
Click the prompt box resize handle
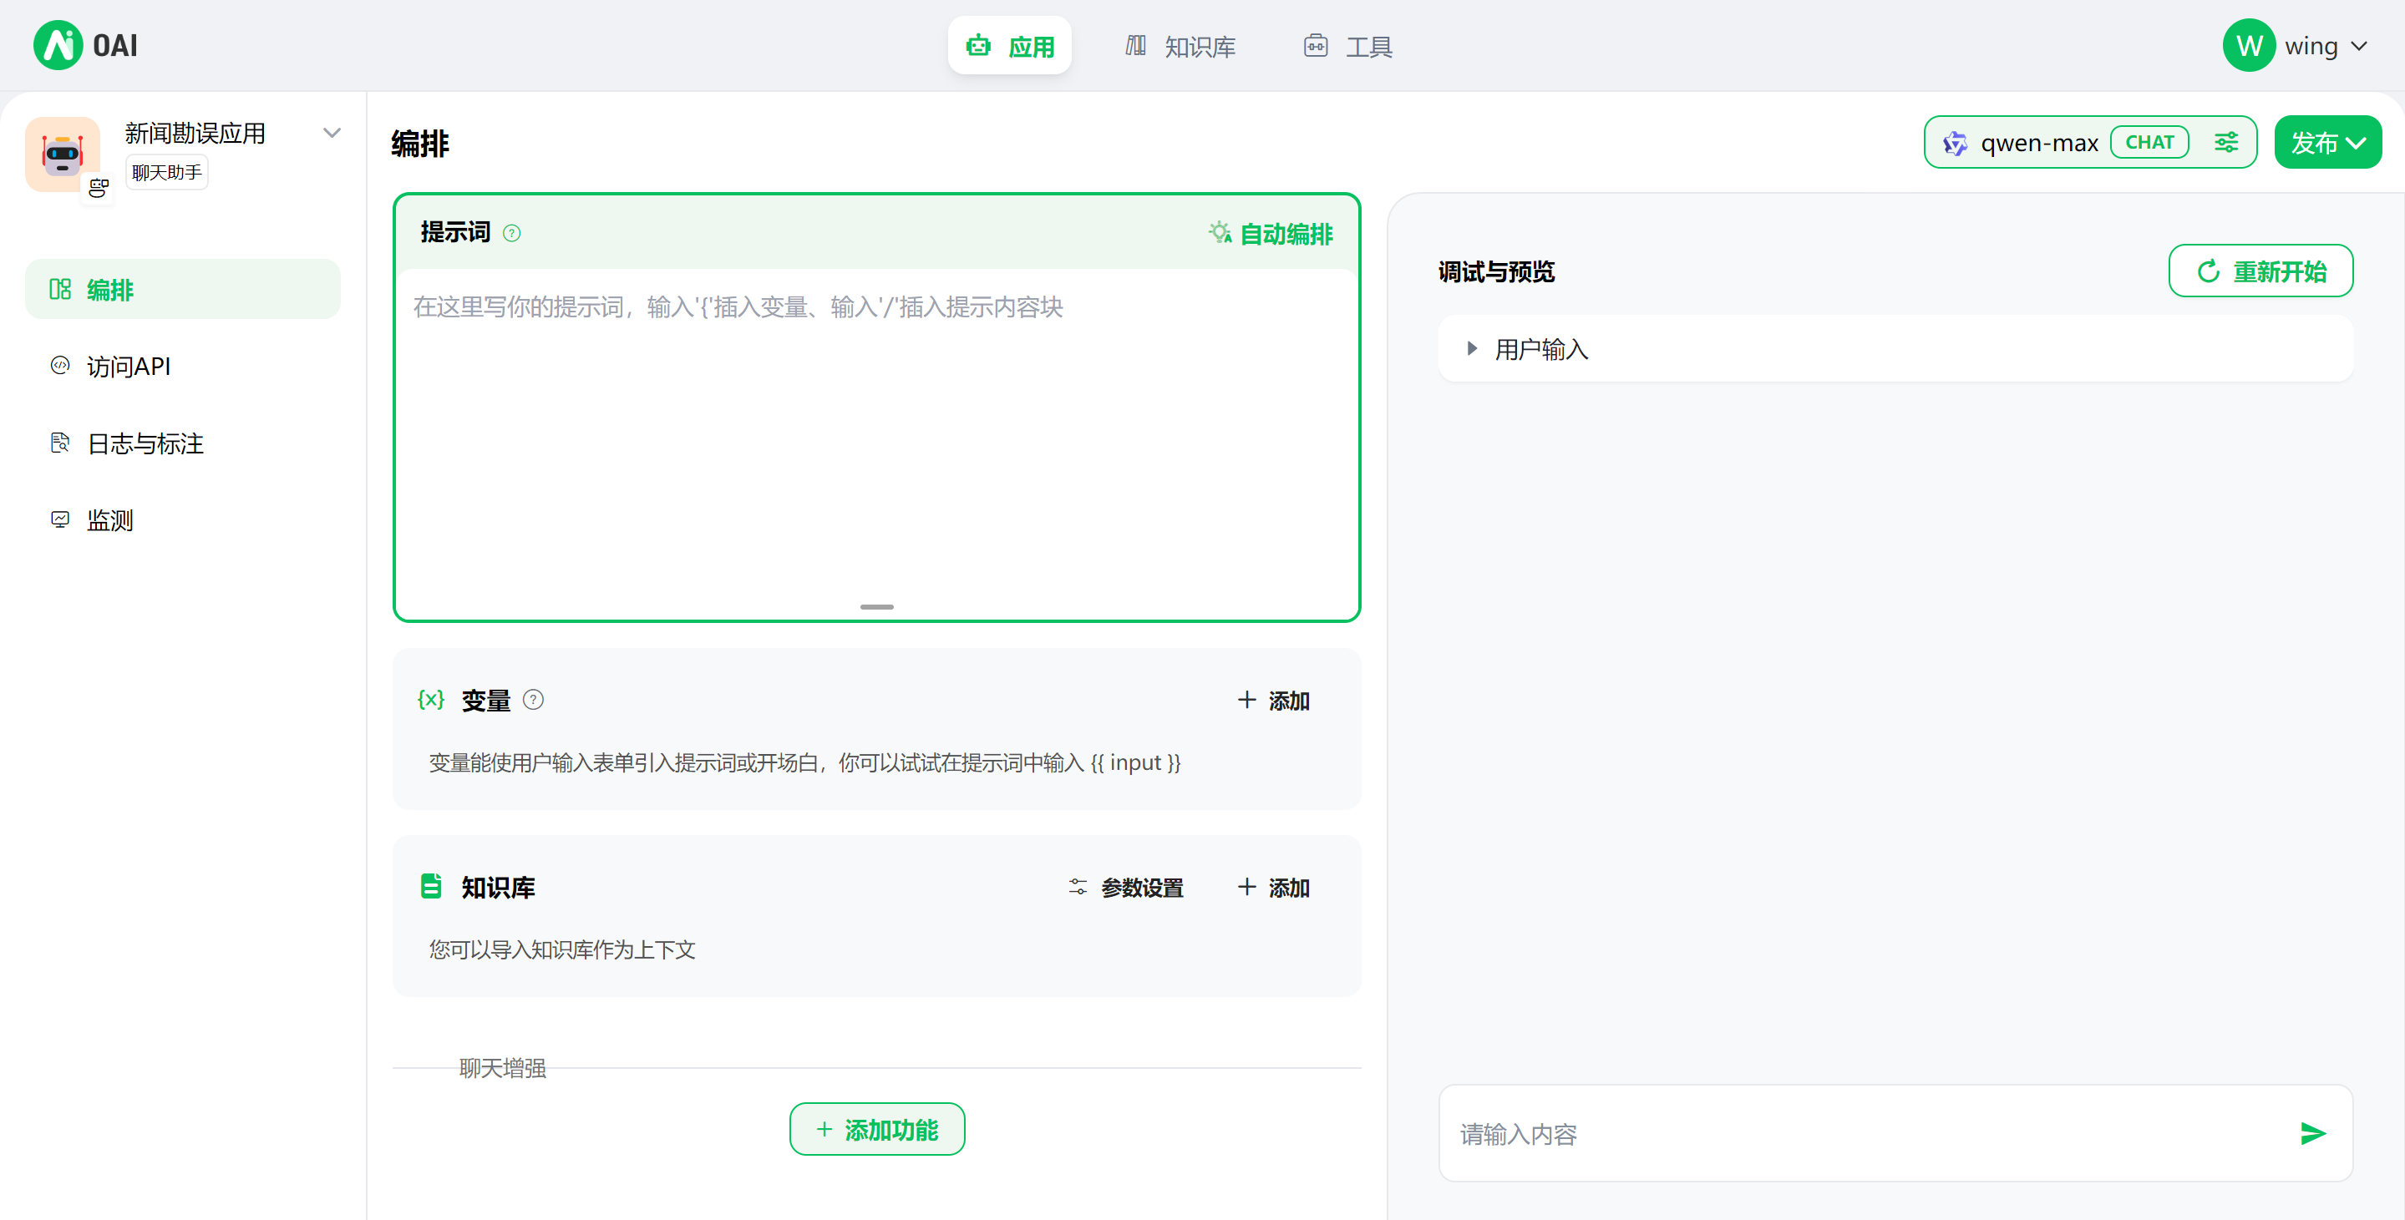click(x=876, y=607)
